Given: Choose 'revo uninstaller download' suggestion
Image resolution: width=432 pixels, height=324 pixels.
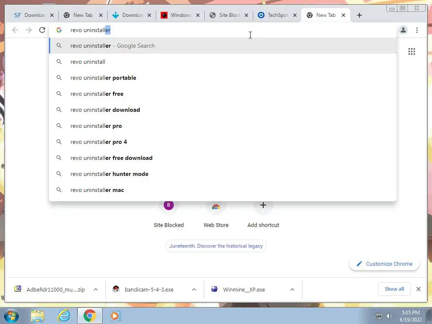Looking at the screenshot, I should point(223,110).
